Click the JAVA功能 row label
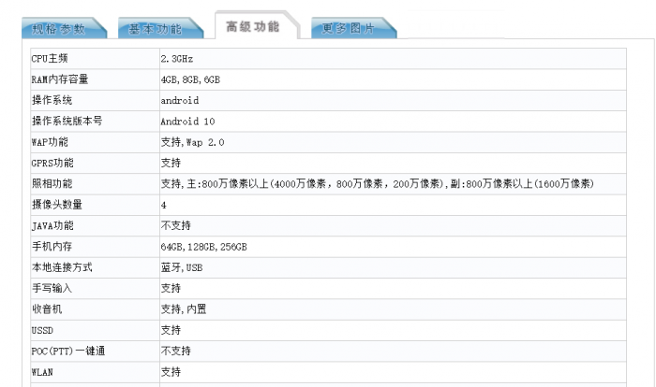 pos(52,225)
